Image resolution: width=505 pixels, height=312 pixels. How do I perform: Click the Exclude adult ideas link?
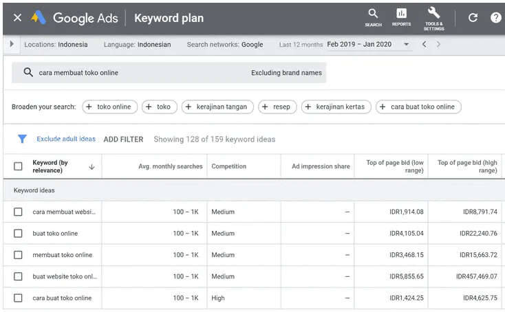tap(66, 140)
